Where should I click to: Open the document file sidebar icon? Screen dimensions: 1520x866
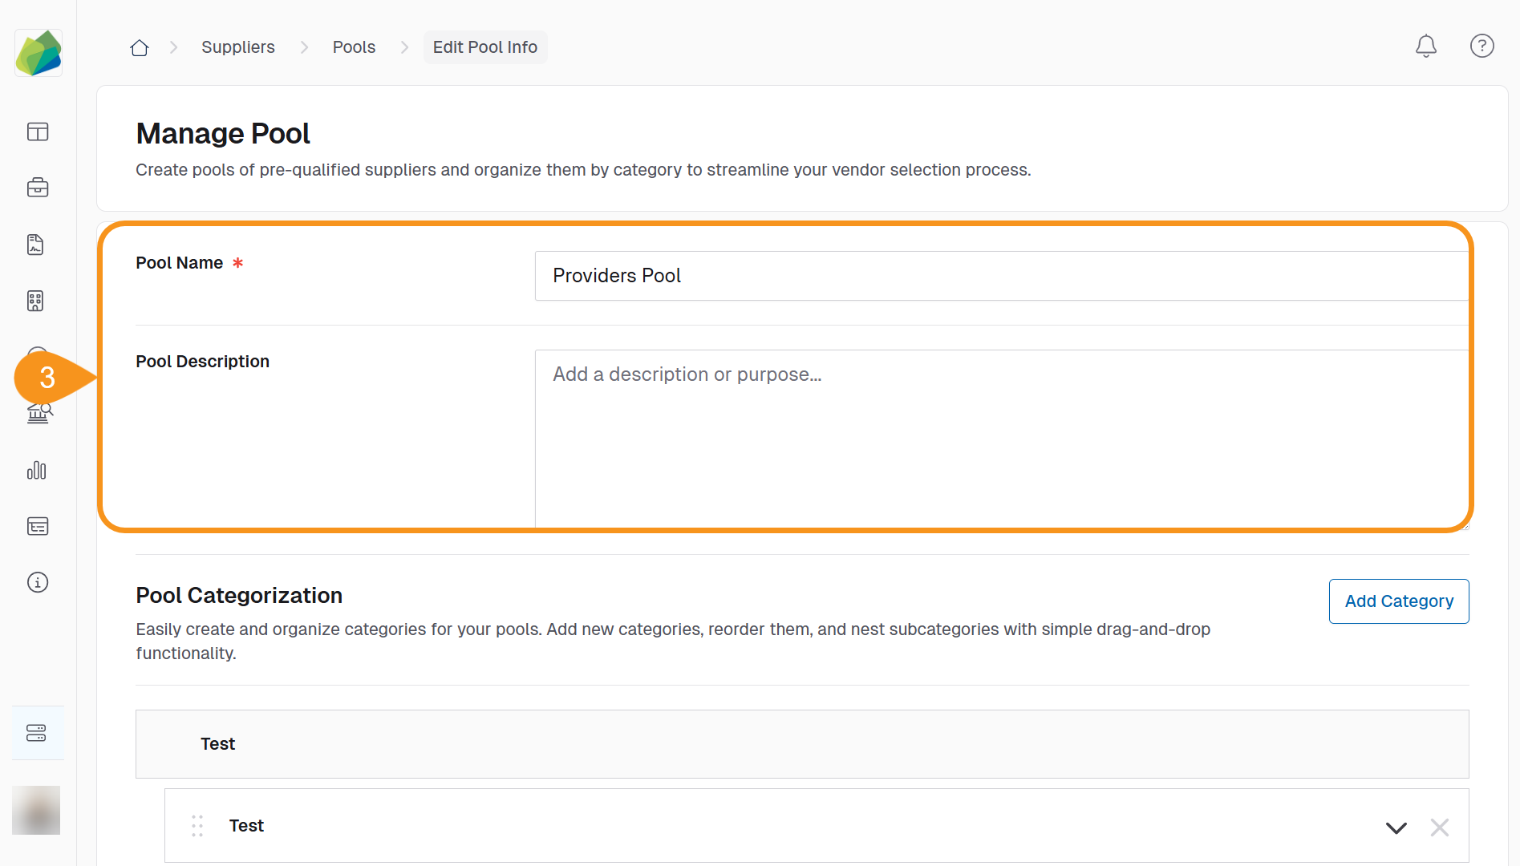point(36,245)
